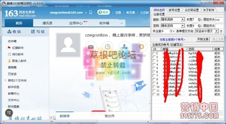The height and width of the screenshot is (124, 226).
Task: Switch to the 首页 tab
Action: coord(19,23)
